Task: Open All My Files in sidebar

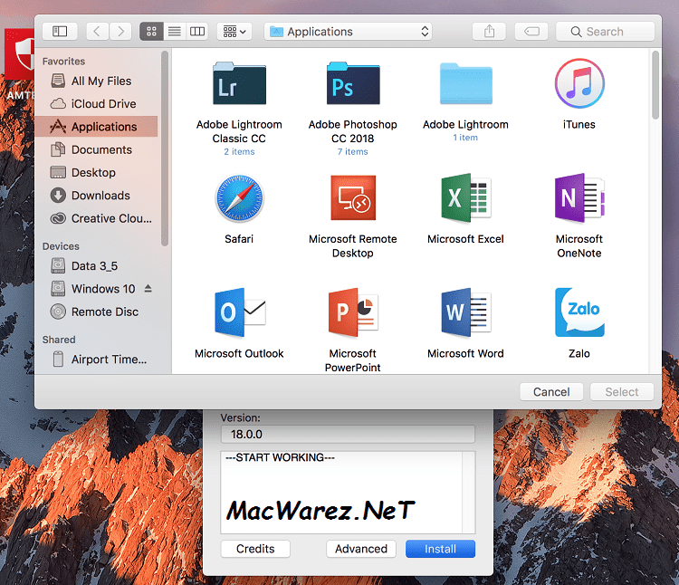Action: [x=96, y=81]
